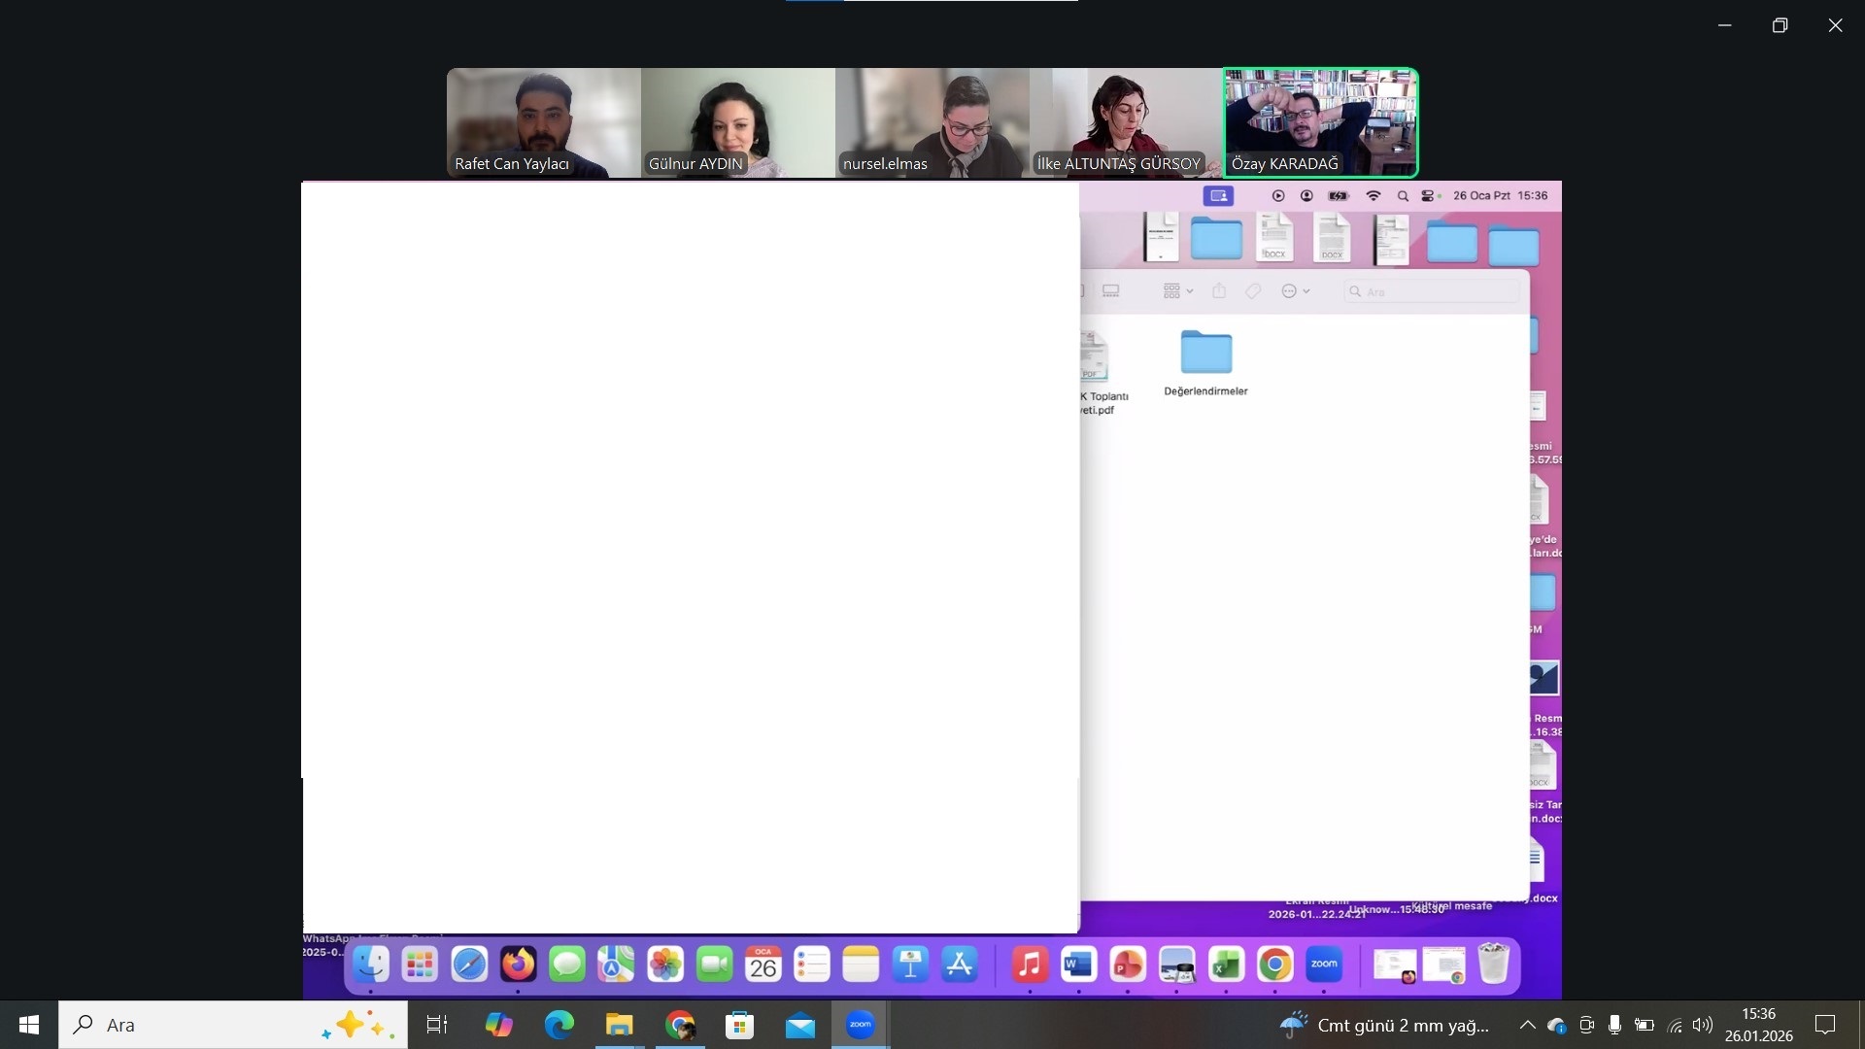
Task: Open Spotlight search in Mac menu bar
Action: click(1403, 195)
